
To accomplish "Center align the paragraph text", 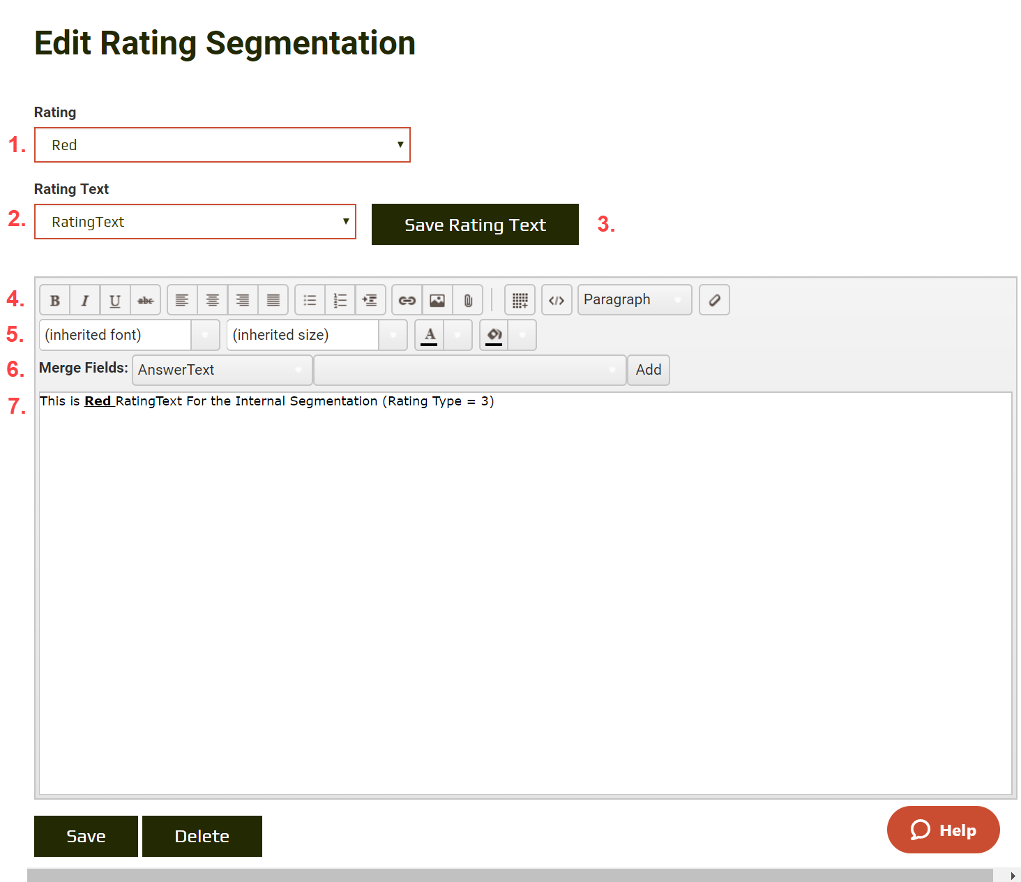I will point(212,299).
